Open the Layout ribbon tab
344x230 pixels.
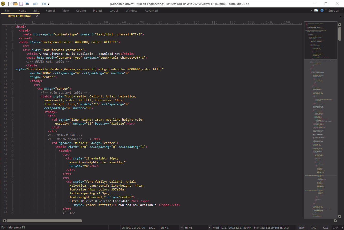coord(114,11)
